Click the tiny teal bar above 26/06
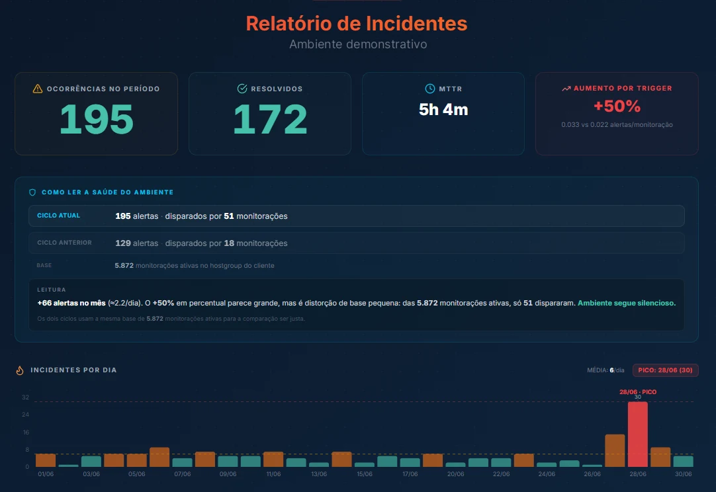 pos(592,466)
